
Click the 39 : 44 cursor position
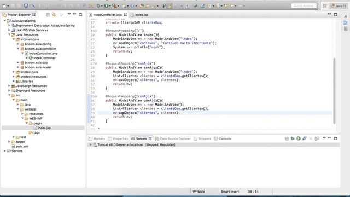pos(253,192)
